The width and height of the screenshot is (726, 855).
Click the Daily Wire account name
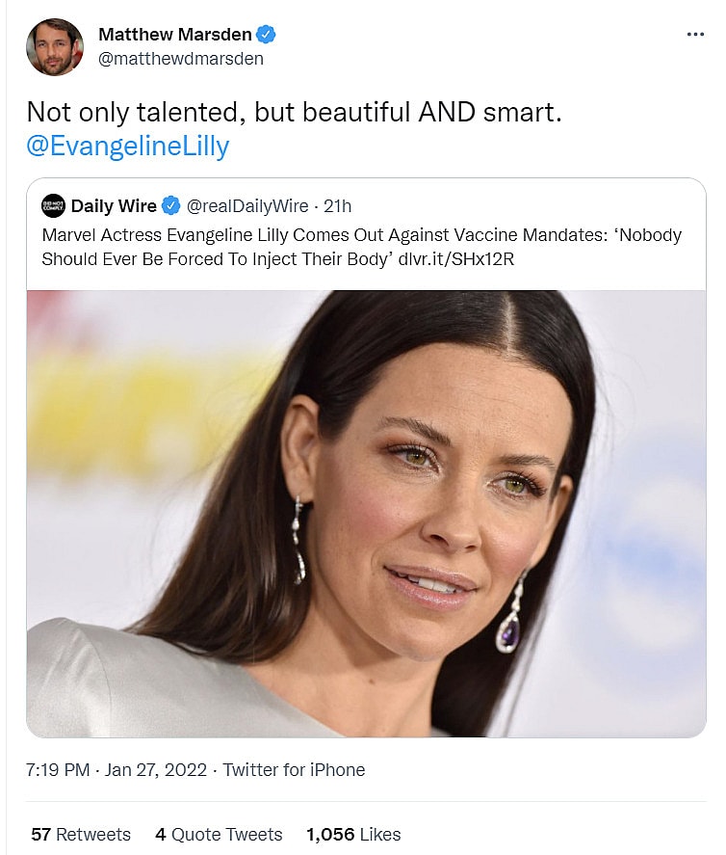pyautogui.click(x=114, y=205)
